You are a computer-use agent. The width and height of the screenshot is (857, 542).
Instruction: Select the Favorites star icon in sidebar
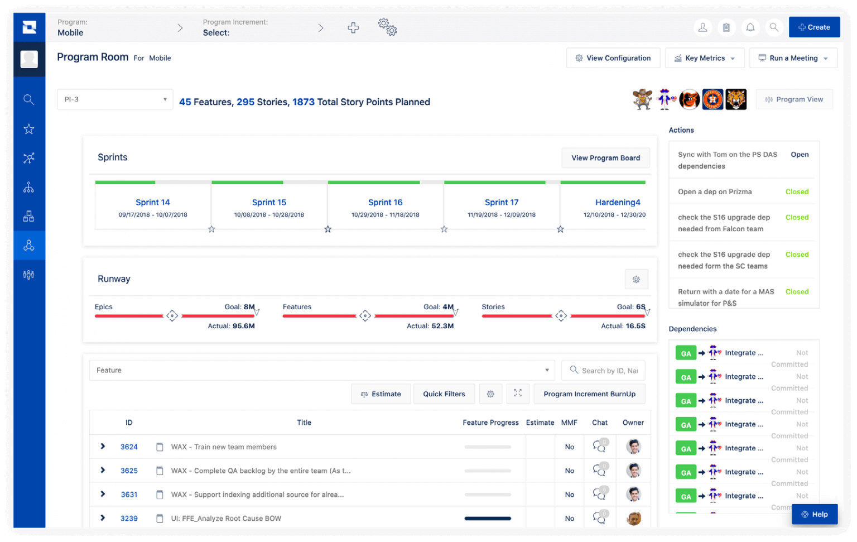(28, 129)
